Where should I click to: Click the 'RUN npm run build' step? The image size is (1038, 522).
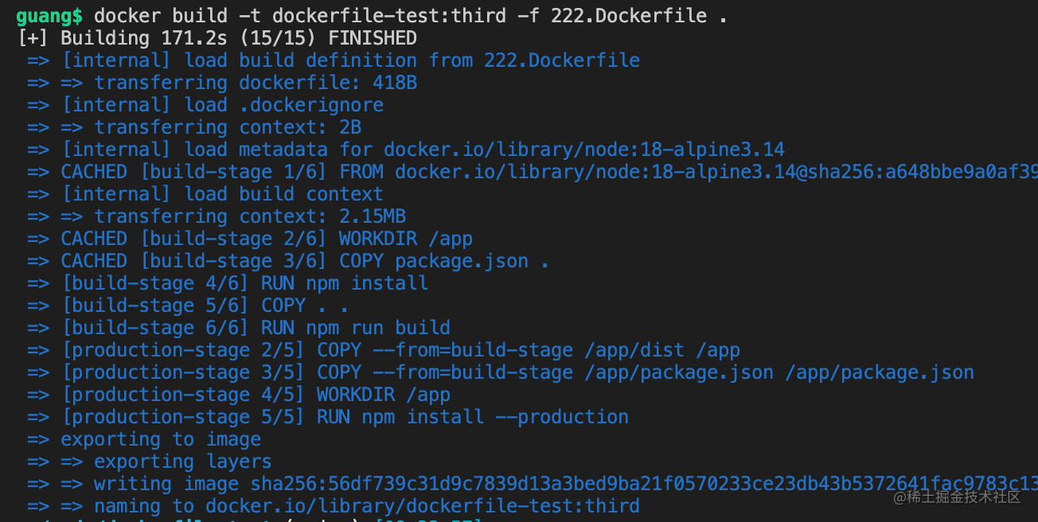(355, 328)
